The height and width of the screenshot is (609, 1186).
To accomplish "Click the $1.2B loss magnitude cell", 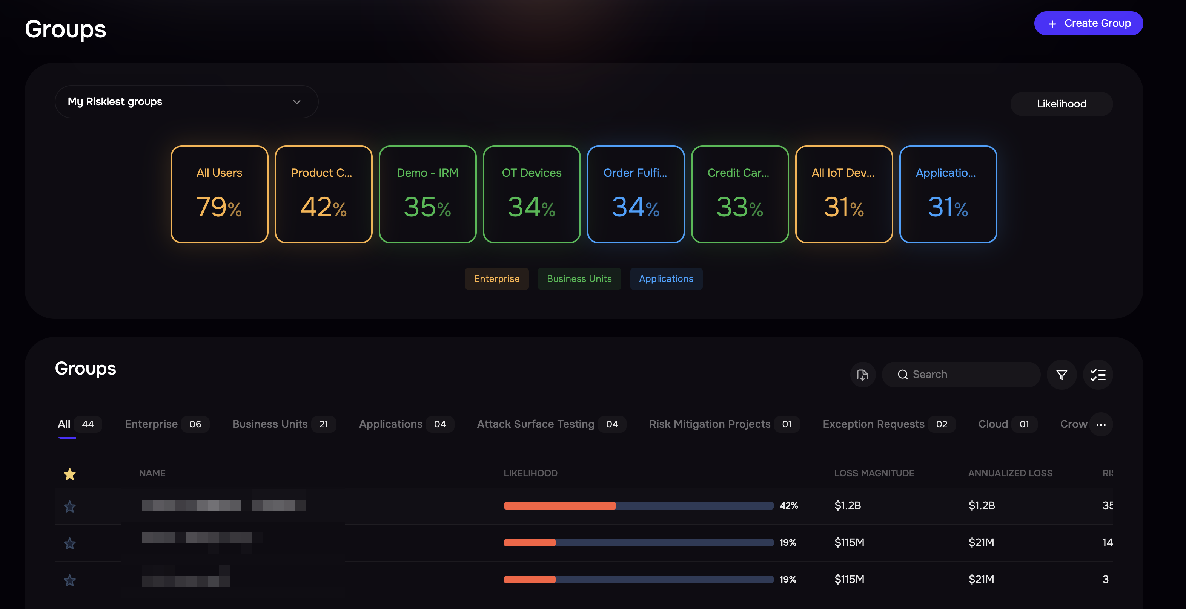I will coord(848,505).
